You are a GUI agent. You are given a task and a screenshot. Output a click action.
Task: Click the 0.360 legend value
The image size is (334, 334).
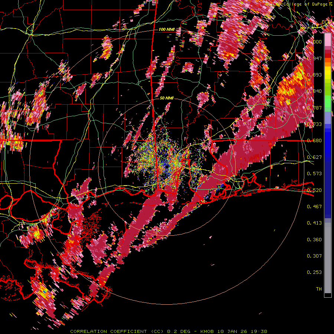coord(314,240)
